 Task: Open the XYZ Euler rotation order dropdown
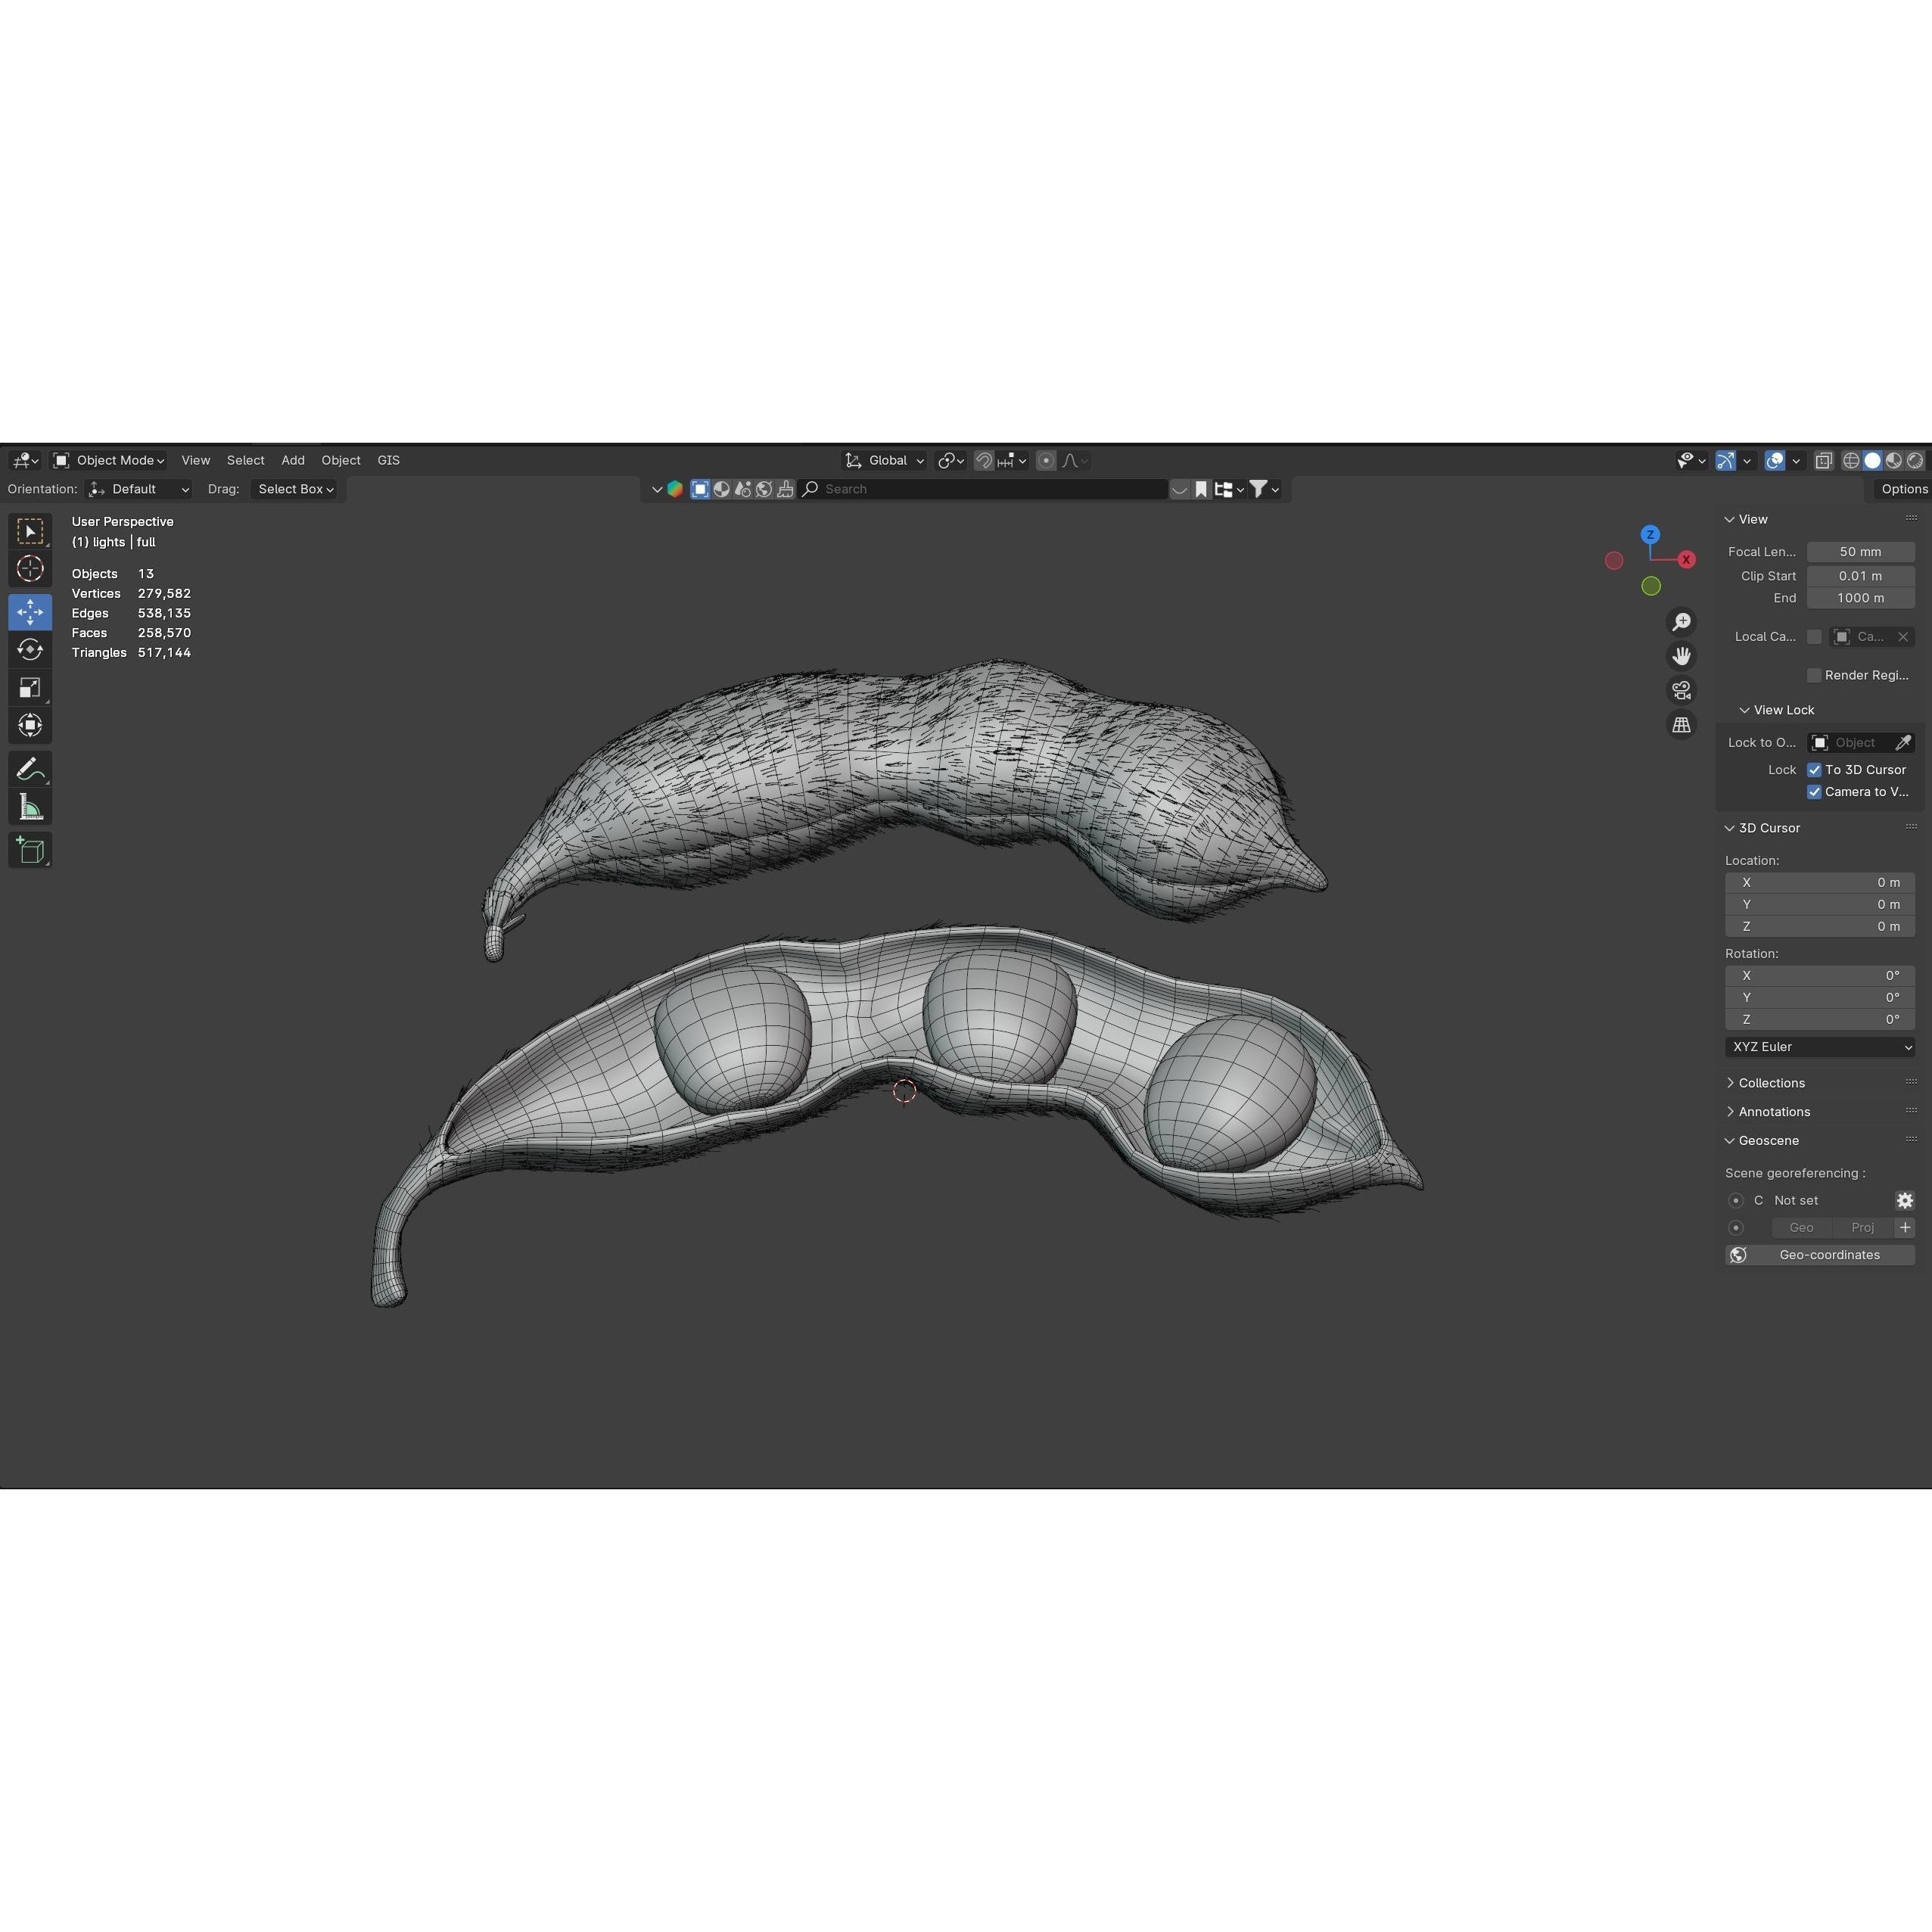click(x=1818, y=1046)
